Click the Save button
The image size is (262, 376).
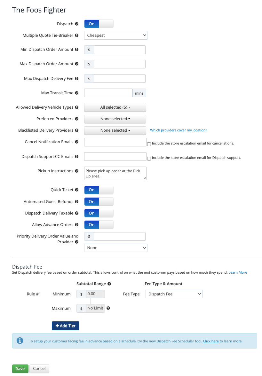click(20, 368)
